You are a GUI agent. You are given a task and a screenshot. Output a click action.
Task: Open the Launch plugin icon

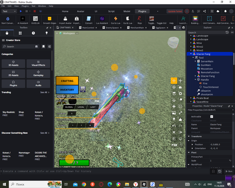[x=183, y=19]
